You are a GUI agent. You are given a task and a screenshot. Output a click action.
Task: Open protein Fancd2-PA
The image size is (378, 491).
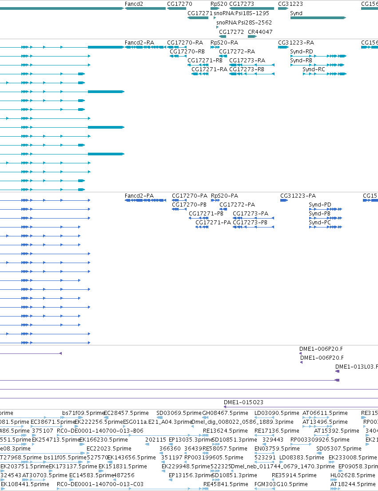(139, 196)
